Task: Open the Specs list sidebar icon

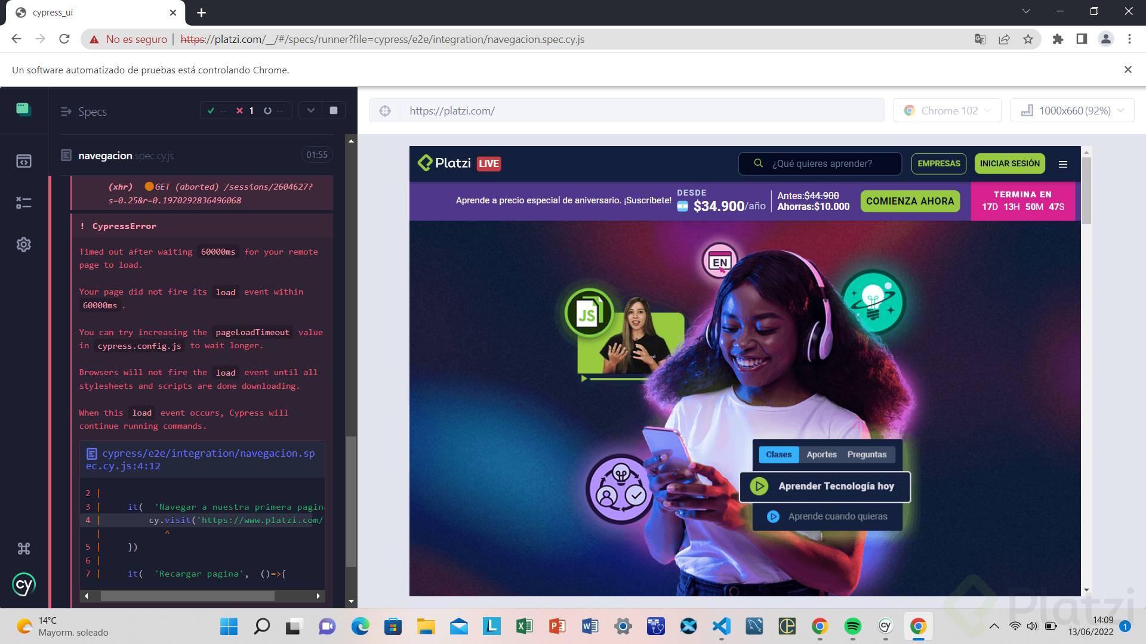Action: click(x=24, y=161)
